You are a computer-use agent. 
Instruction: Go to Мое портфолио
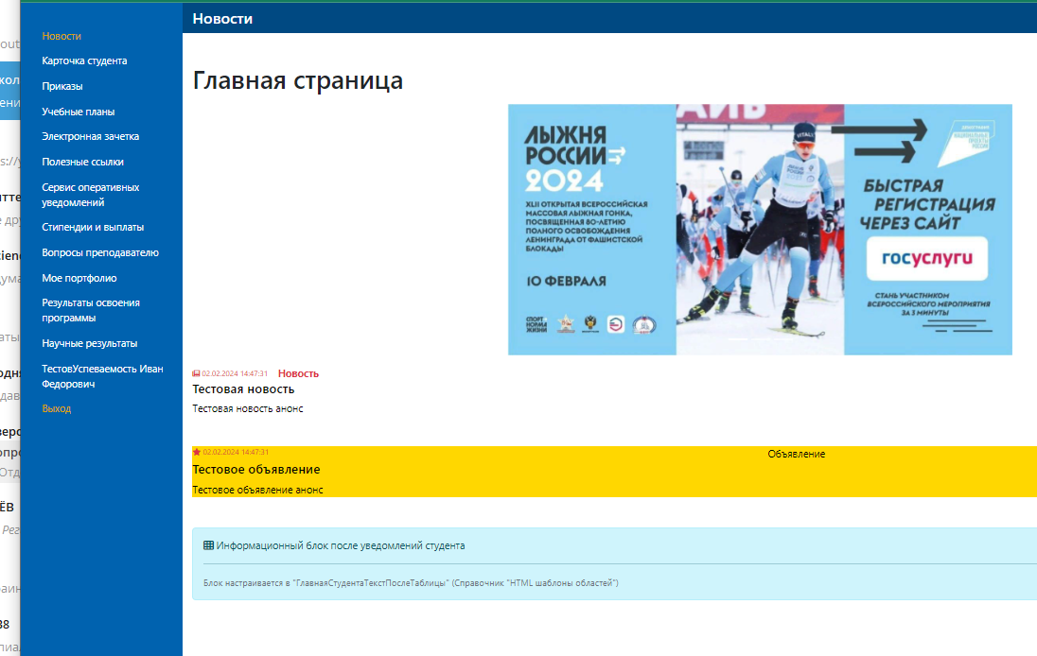click(79, 278)
